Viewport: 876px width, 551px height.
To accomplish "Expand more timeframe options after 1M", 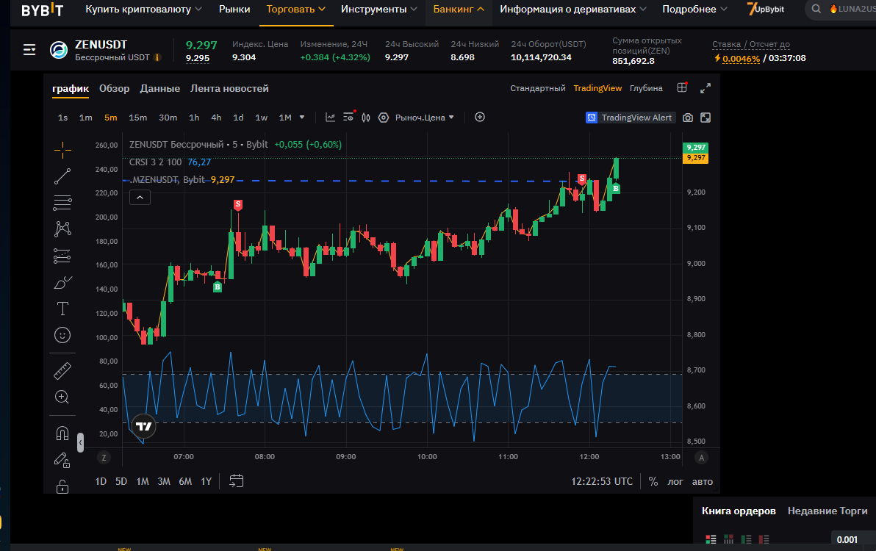I will [303, 118].
